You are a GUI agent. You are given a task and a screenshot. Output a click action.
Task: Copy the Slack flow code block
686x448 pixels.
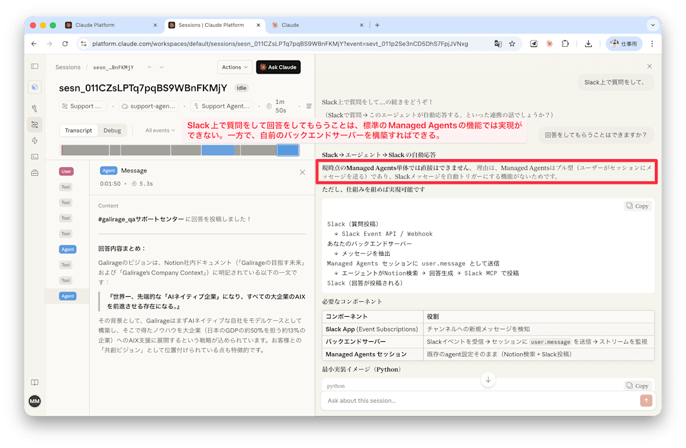point(637,206)
